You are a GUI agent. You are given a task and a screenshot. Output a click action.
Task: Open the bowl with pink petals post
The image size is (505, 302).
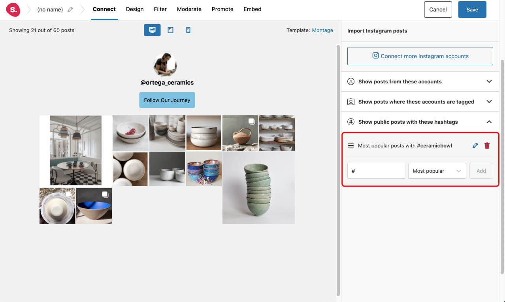coord(130,133)
